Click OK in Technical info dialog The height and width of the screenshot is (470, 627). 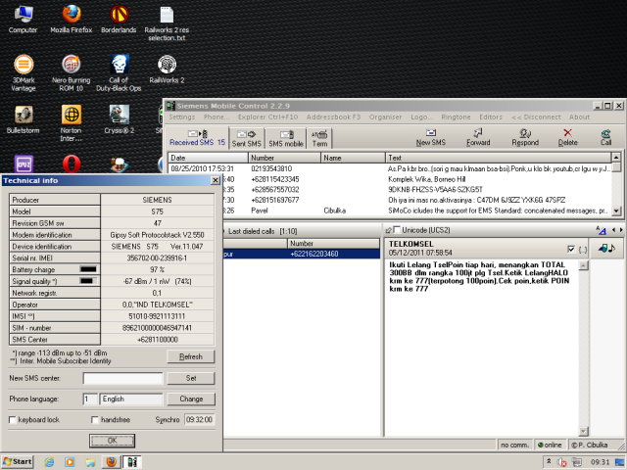pyautogui.click(x=112, y=441)
